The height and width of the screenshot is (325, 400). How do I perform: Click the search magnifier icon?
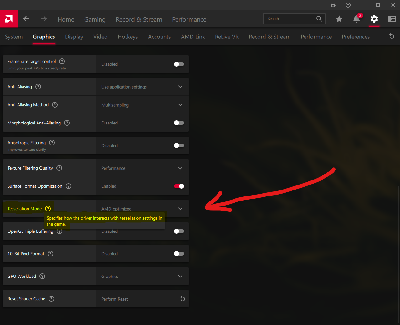click(x=319, y=19)
